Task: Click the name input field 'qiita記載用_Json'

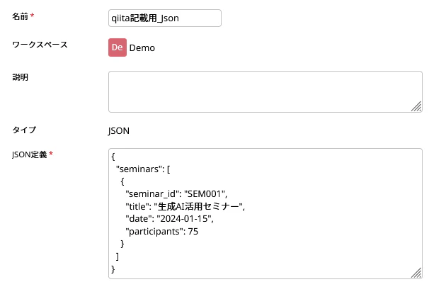Action: (x=165, y=18)
